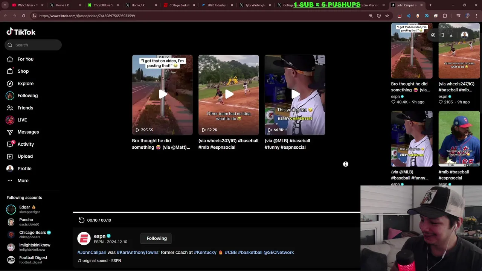Viewport: 482px width, 271px height.
Task: Close the 'John Calipari' tab
Action: click(x=421, y=5)
